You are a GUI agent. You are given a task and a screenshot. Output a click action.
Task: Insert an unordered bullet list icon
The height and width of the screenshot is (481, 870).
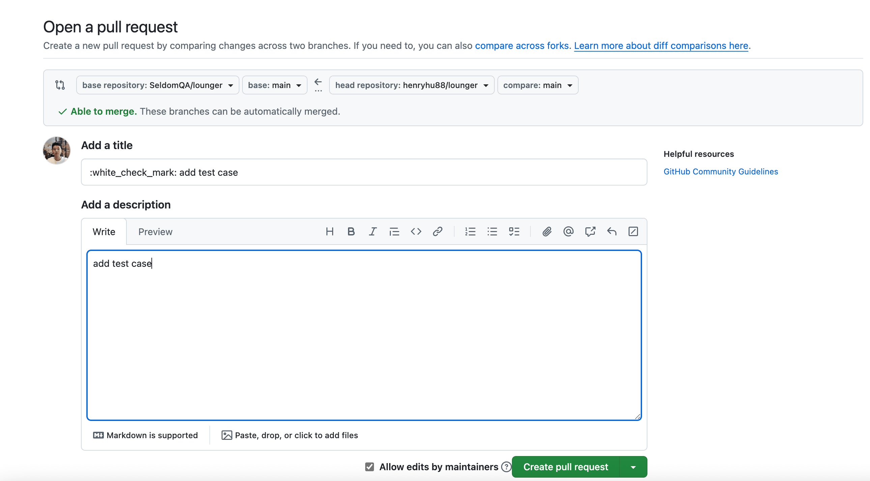(492, 231)
